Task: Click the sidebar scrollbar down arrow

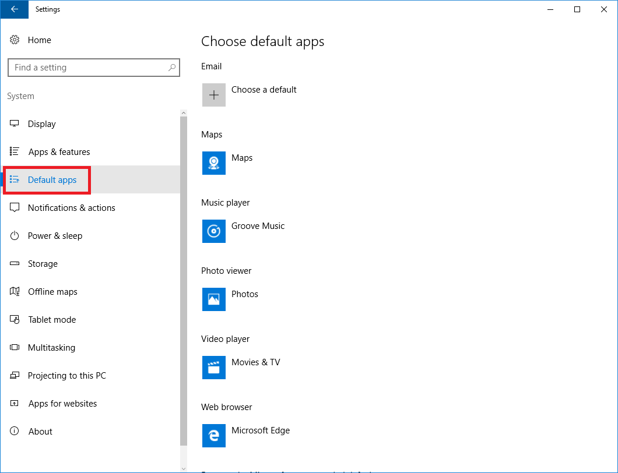Action: click(x=183, y=469)
